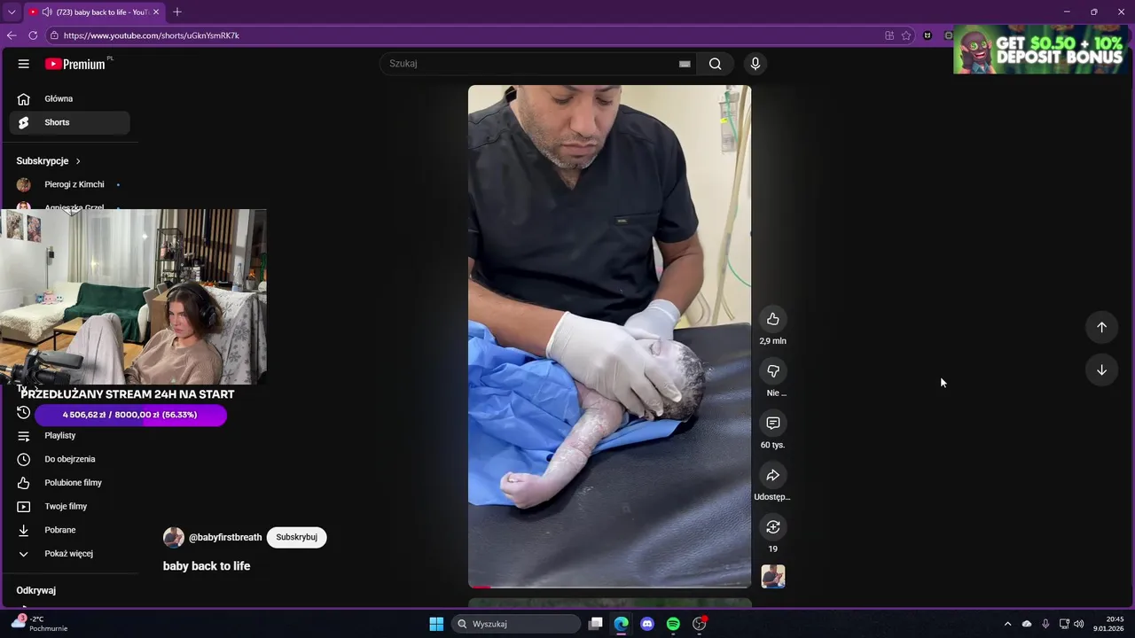This screenshot has height=638, width=1135.
Task: Start voice search with the microphone
Action: [755, 64]
